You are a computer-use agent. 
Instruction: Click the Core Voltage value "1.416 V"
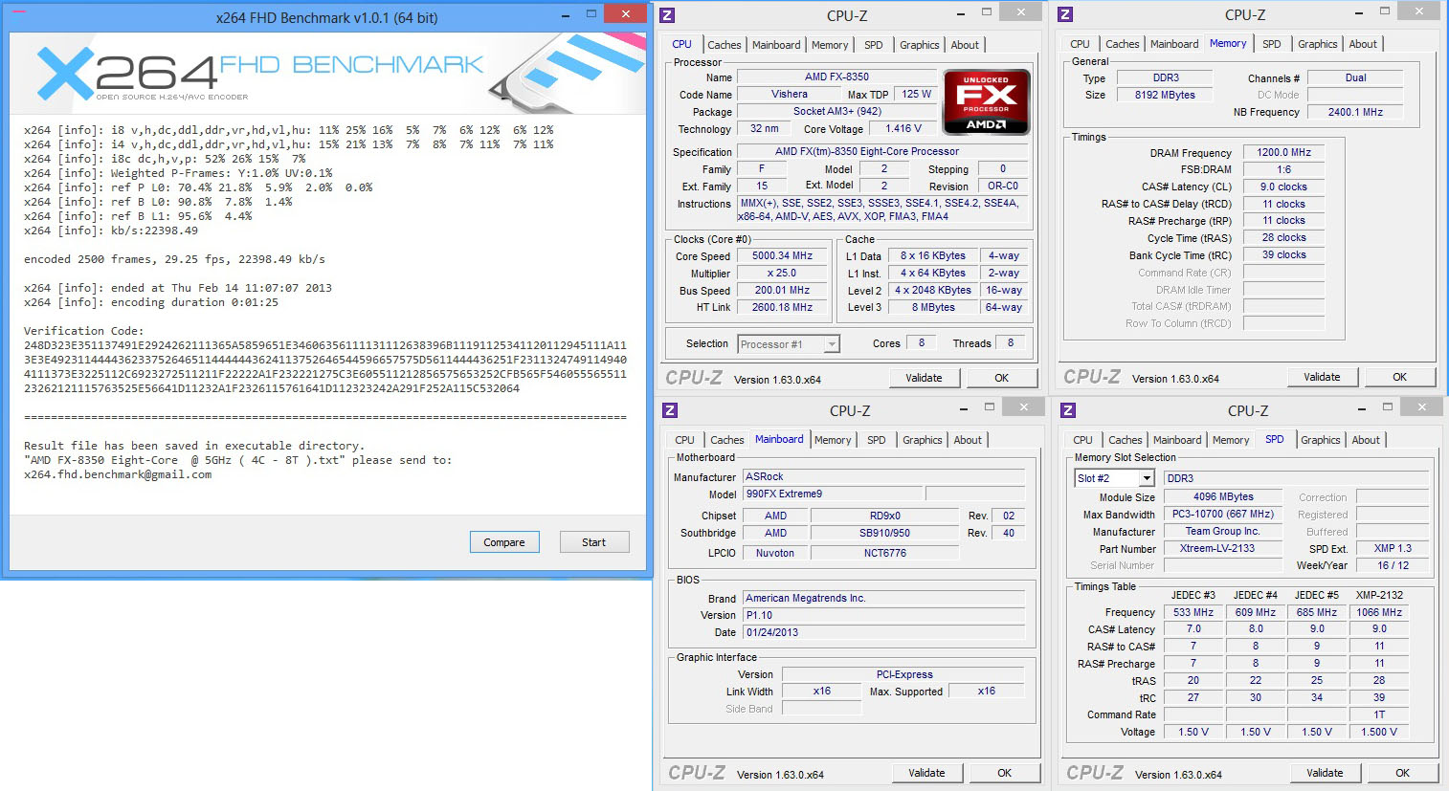coord(903,128)
